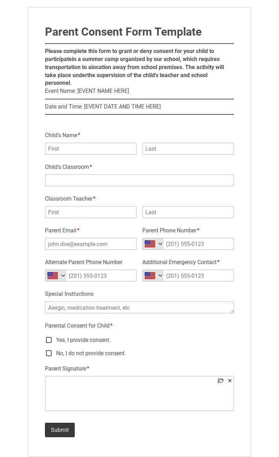Focus Child's last name field
This screenshot has height=457, width=279.
tap(188, 149)
